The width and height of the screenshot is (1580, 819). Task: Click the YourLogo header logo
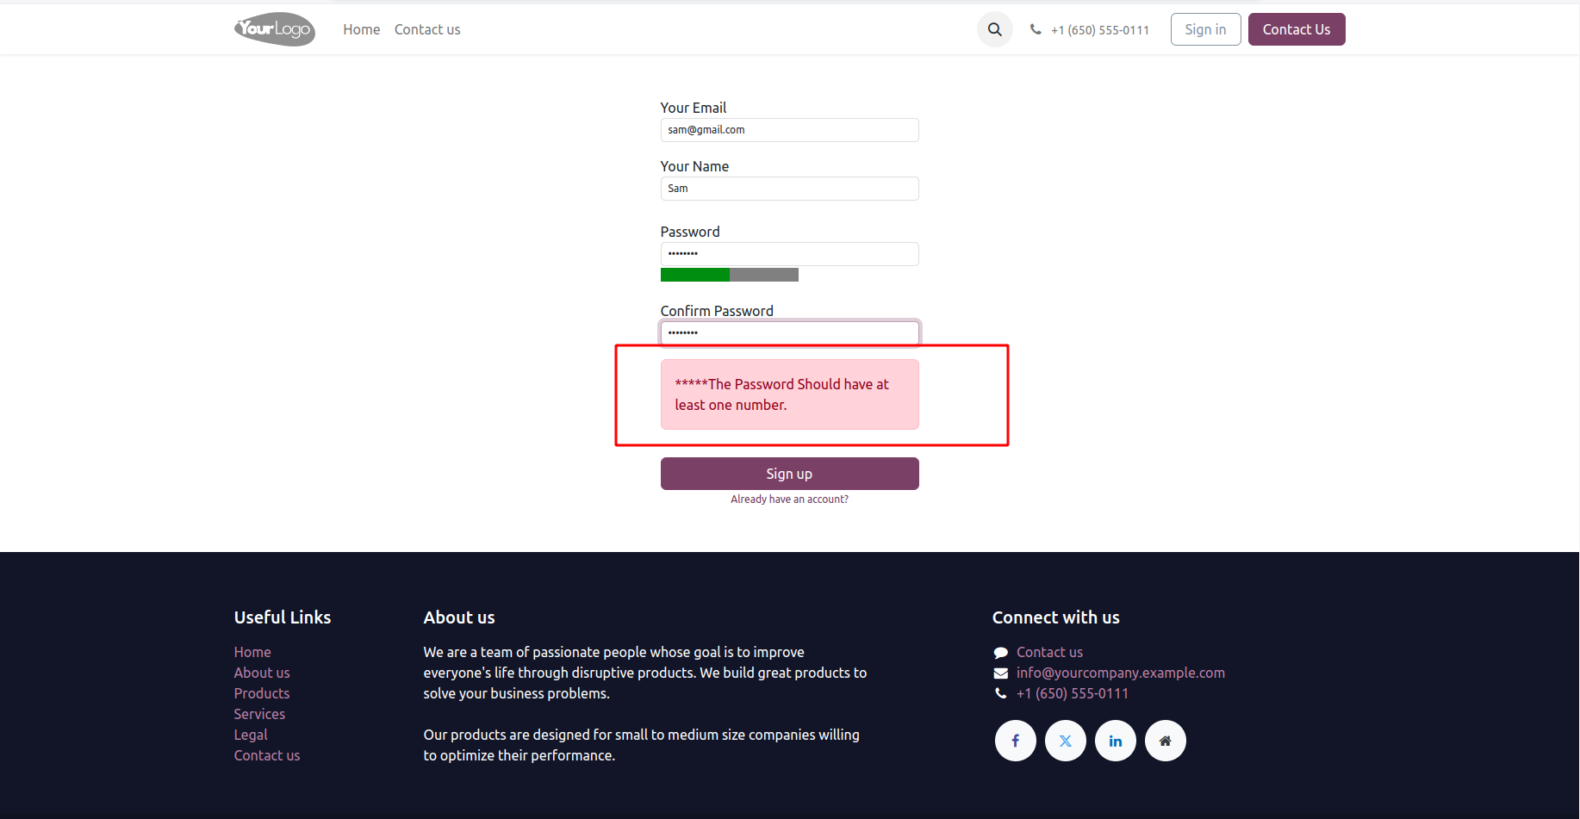tap(274, 29)
